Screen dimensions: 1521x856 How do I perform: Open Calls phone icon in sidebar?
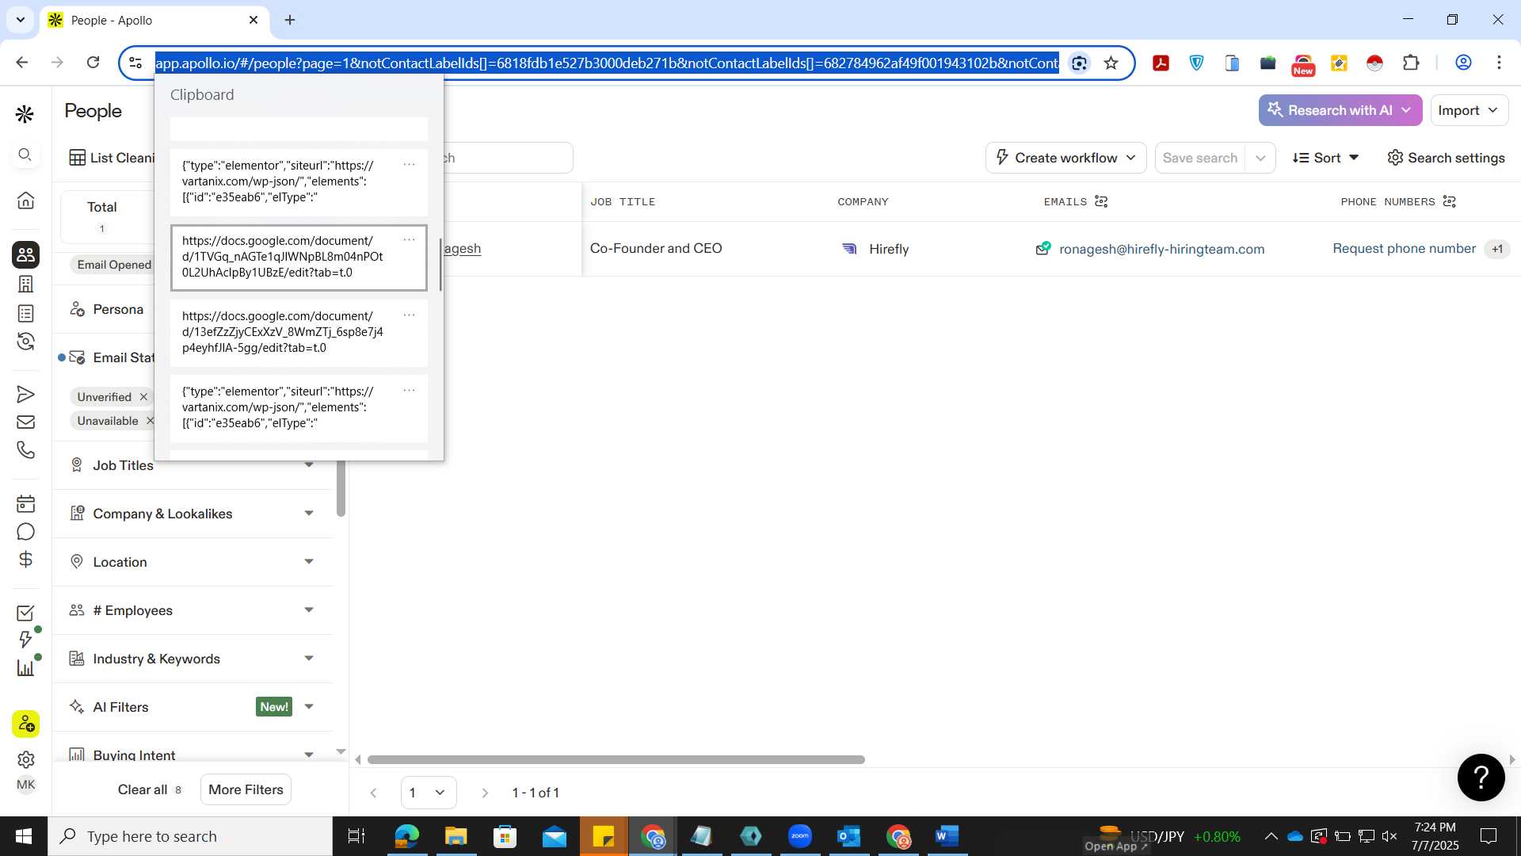pos(25,449)
